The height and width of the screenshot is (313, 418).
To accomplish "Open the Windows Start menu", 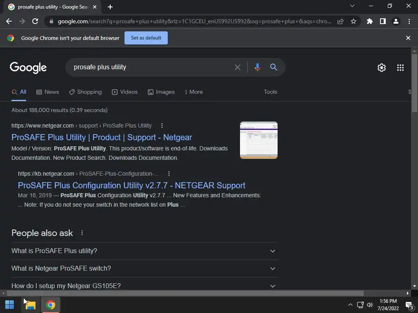I will tap(10, 305).
